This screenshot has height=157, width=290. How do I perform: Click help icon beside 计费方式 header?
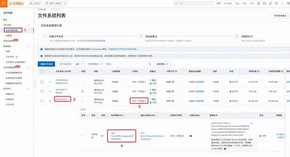(176, 71)
